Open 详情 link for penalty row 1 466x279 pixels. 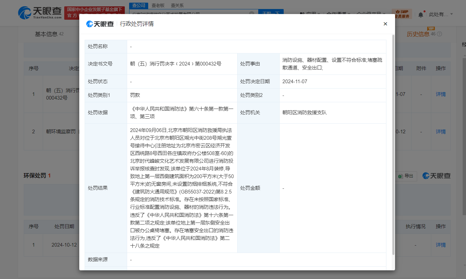pos(441,94)
